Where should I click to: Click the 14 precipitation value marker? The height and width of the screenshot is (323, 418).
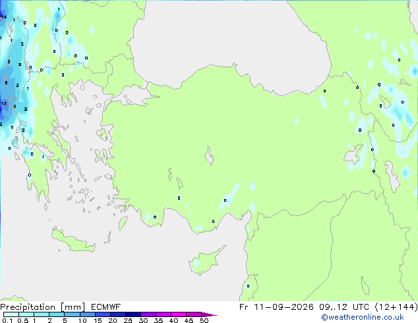pos(3,17)
